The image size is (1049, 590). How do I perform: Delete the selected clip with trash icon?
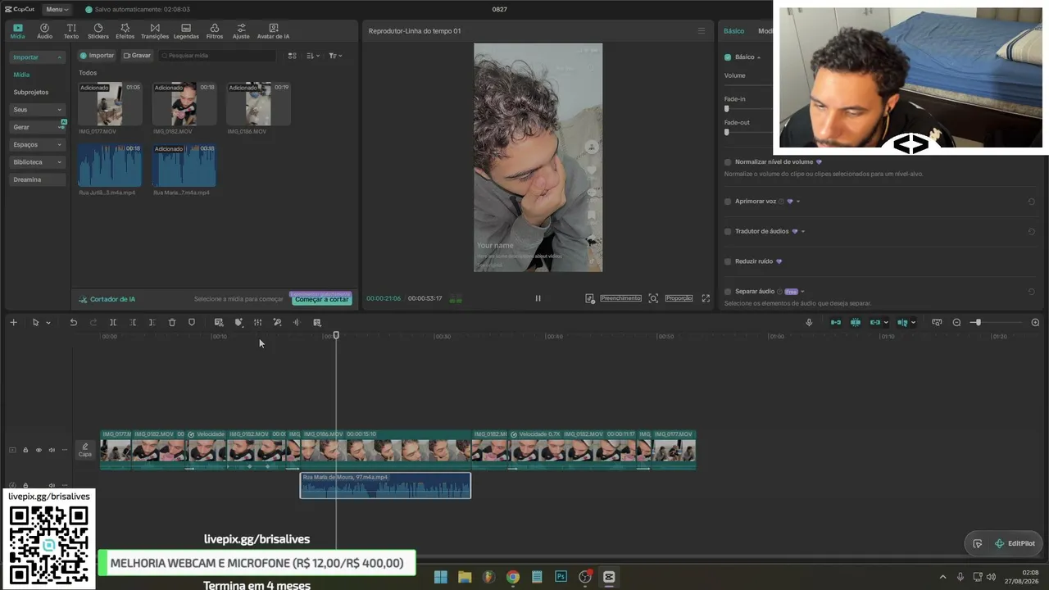(x=172, y=322)
